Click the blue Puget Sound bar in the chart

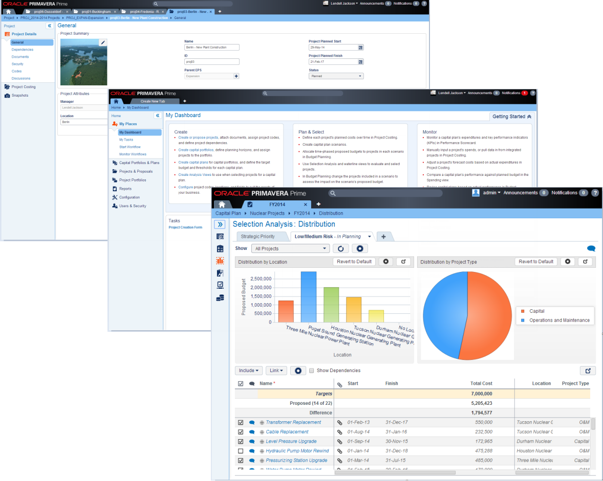point(309,297)
